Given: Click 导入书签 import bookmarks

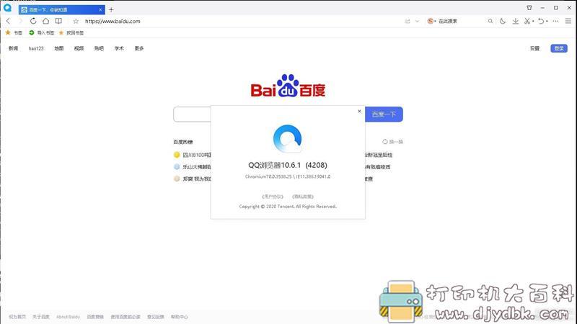Looking at the screenshot, I should 42,32.
